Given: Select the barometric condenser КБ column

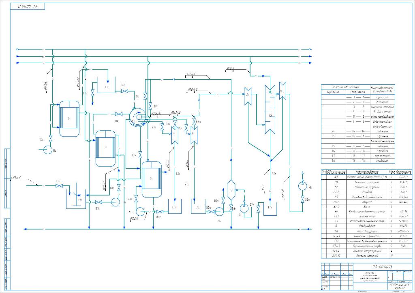Looking at the screenshot, I should coord(270,109).
